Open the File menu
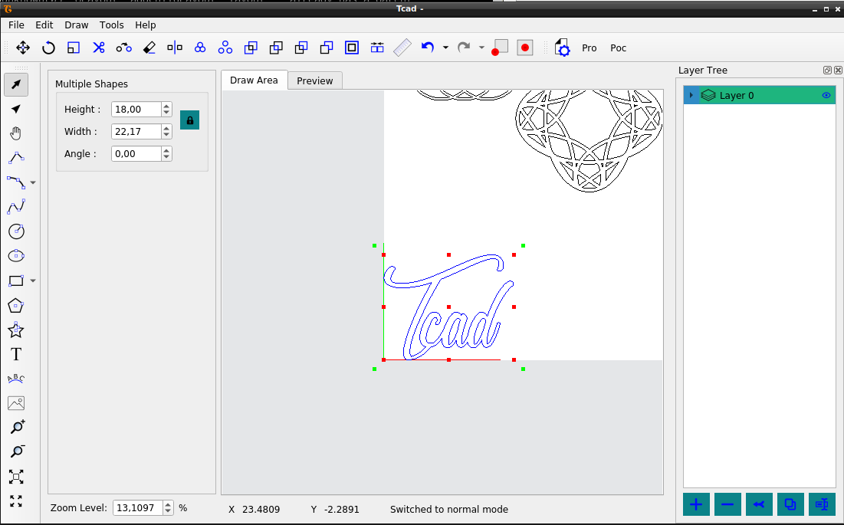 pyautogui.click(x=16, y=25)
